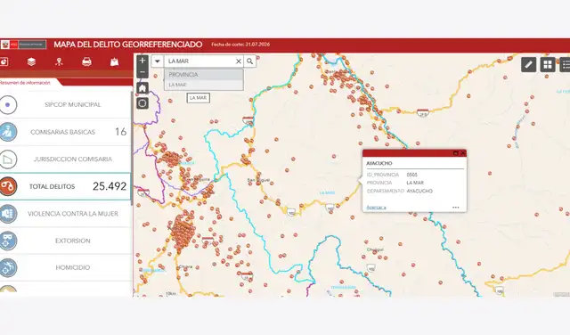
Task: Select LA MAR search suggestion
Action: coord(204,85)
